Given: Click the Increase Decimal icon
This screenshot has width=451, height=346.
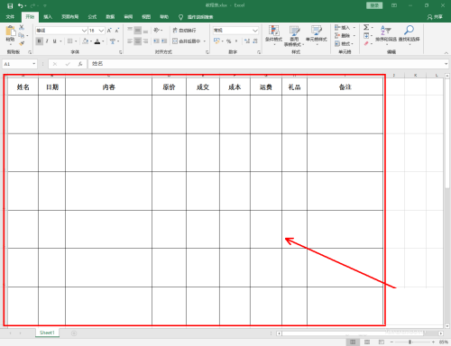Looking at the screenshot, I should (x=247, y=41).
